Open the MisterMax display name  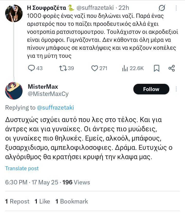tap(43, 86)
